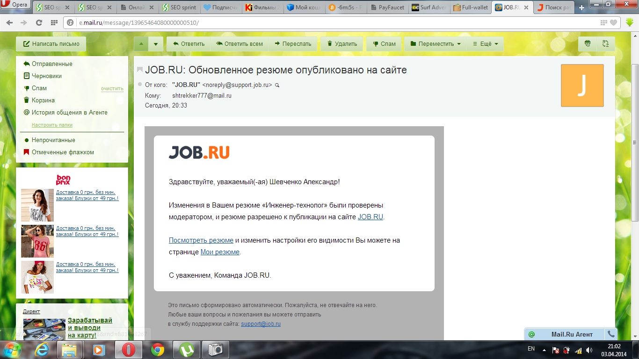Switch to the SEO sprint tab
The image size is (639, 359).
click(x=179, y=7)
